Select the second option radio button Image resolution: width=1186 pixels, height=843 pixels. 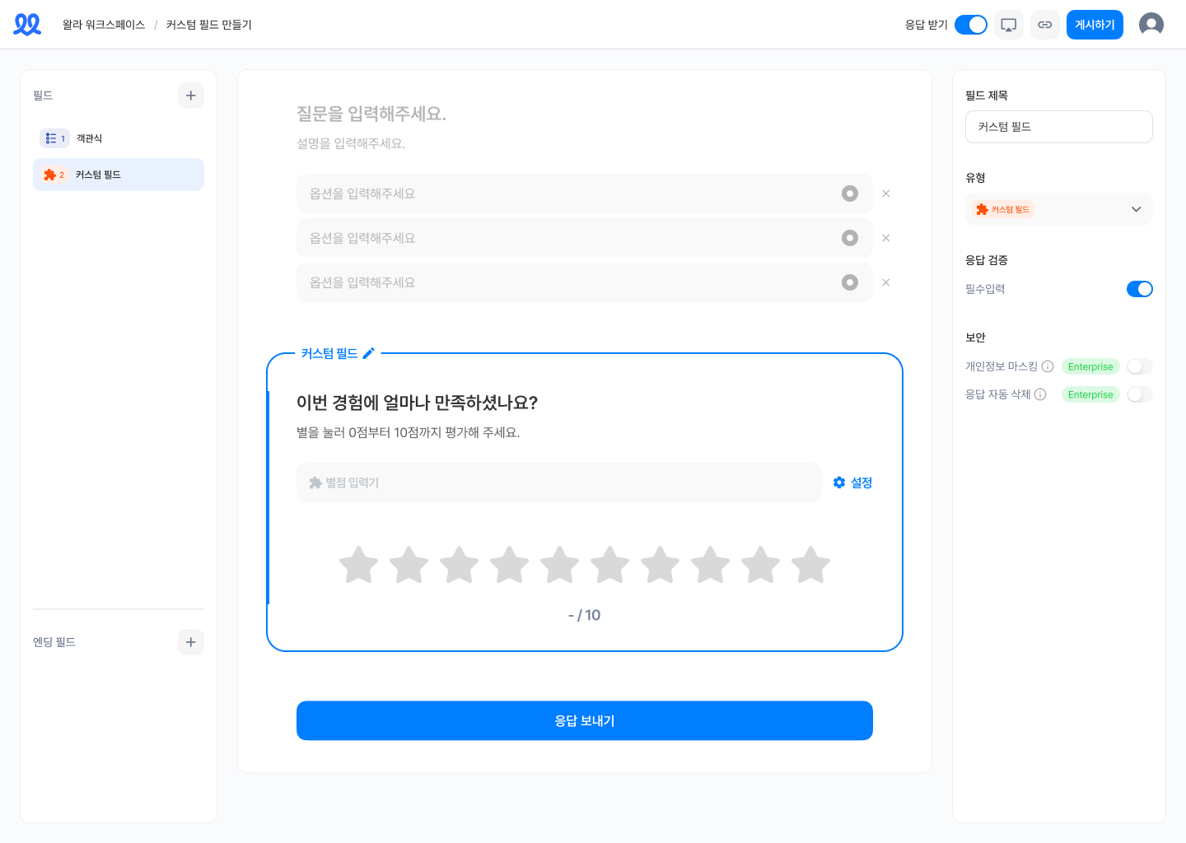(850, 238)
